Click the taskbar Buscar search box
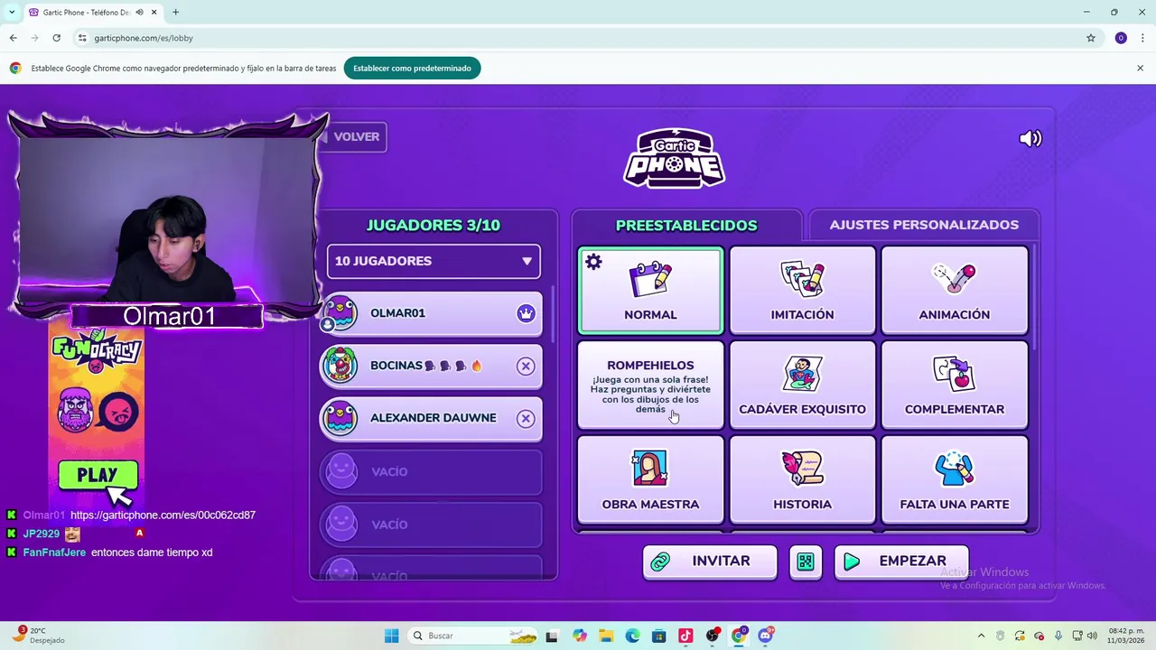1156x650 pixels. coord(473,636)
